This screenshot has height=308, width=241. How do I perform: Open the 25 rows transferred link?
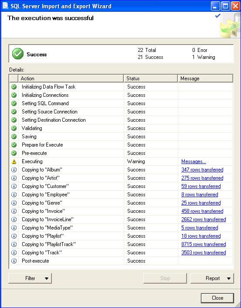point(201,203)
